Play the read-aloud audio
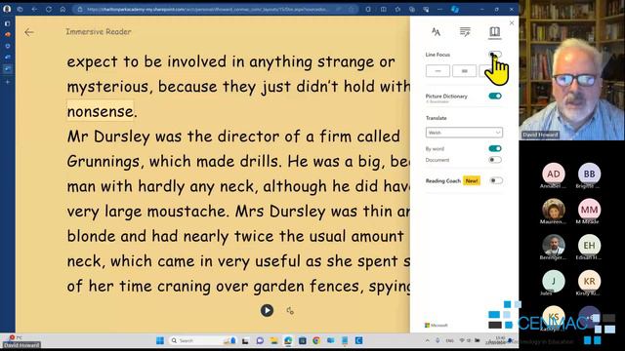 [267, 310]
